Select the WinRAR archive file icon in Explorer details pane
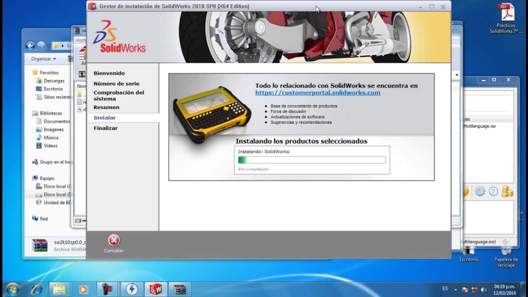This screenshot has width=528, height=297. point(40,246)
